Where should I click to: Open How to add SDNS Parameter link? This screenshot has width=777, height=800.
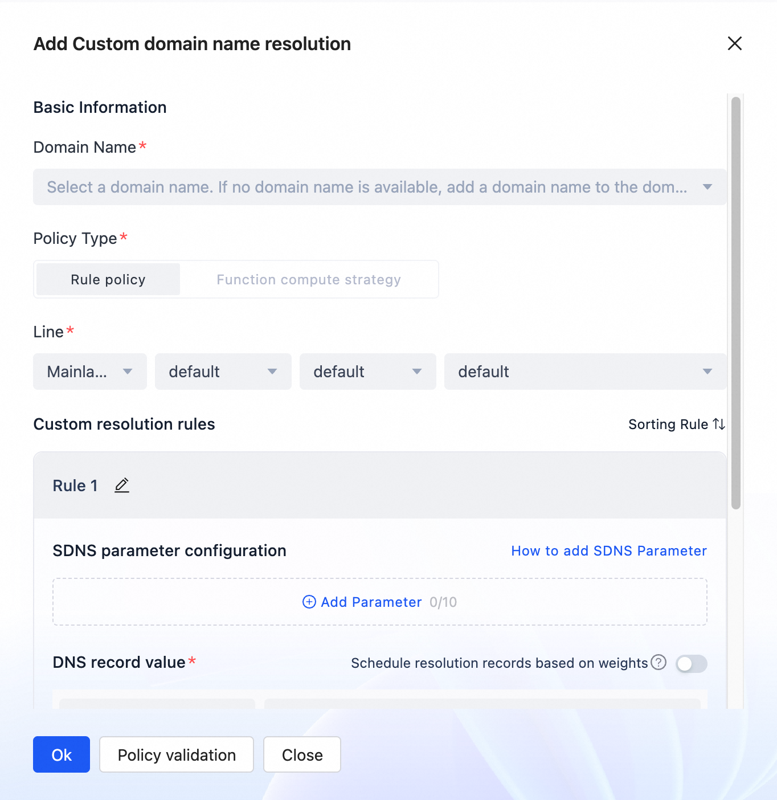[x=609, y=551]
